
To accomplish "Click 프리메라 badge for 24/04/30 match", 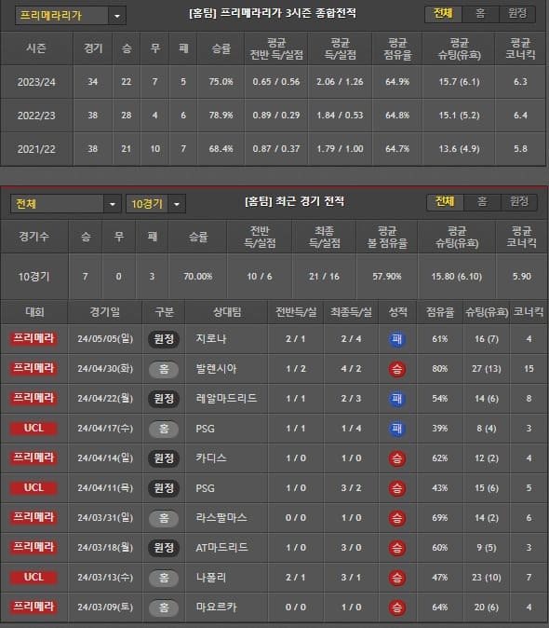I will coord(33,368).
